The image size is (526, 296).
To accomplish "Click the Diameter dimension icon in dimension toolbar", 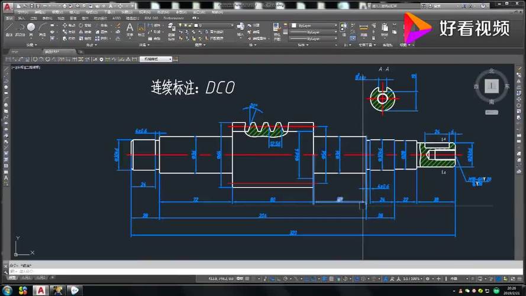I will 48,59.
